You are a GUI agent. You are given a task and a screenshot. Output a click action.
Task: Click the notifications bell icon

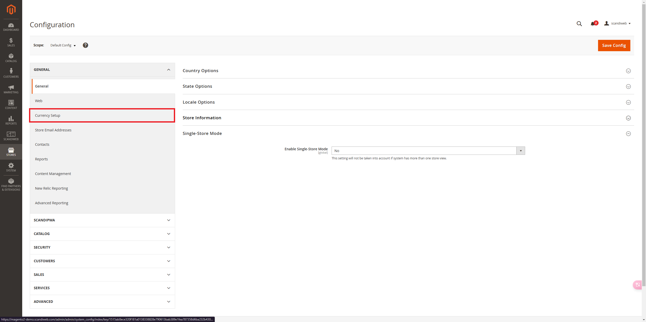[593, 24]
